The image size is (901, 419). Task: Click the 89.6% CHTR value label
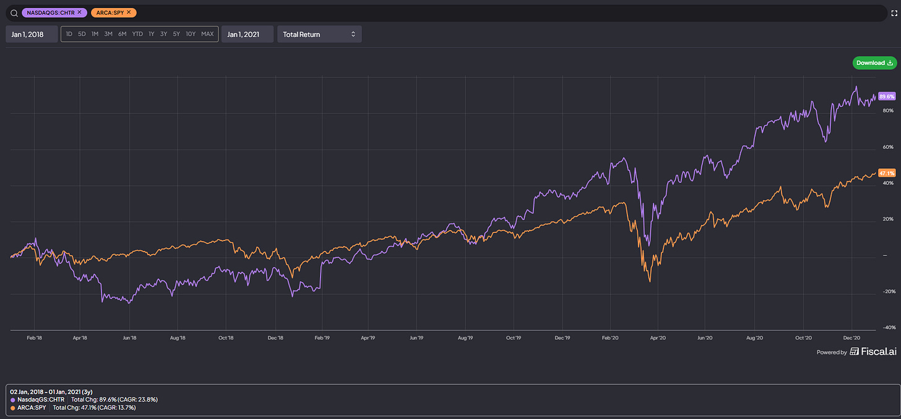(887, 96)
